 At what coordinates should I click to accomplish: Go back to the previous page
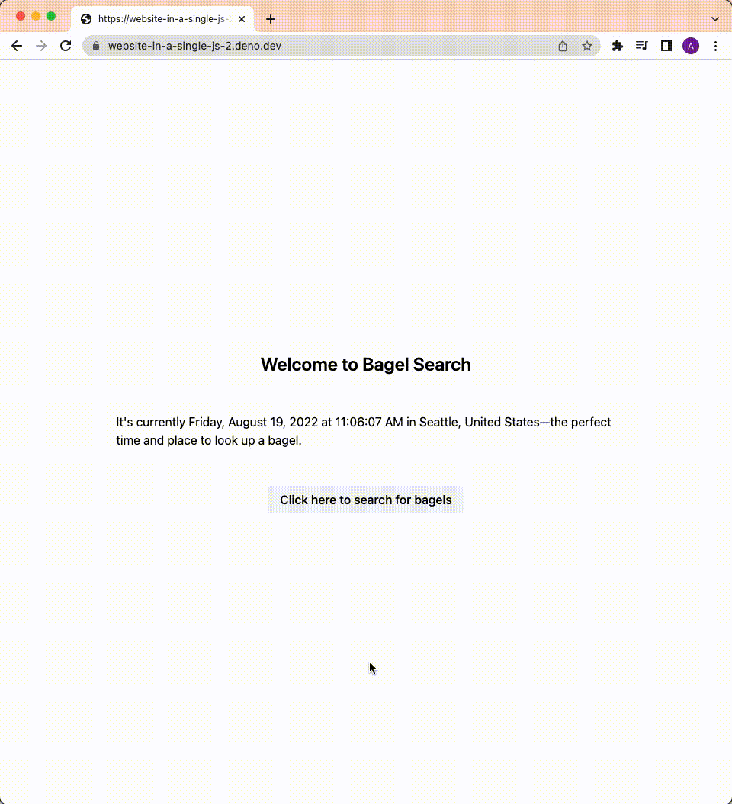[17, 46]
